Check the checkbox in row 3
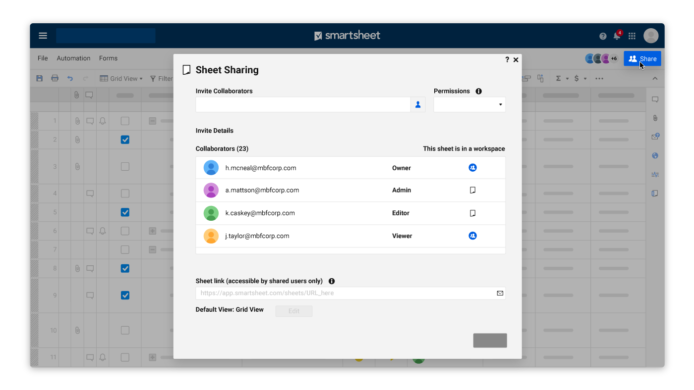Image resolution: width=694 pixels, height=390 pixels. (125, 167)
